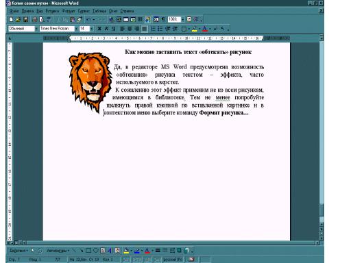Open the Действия drawing menu
The image size is (351, 263).
point(19,251)
